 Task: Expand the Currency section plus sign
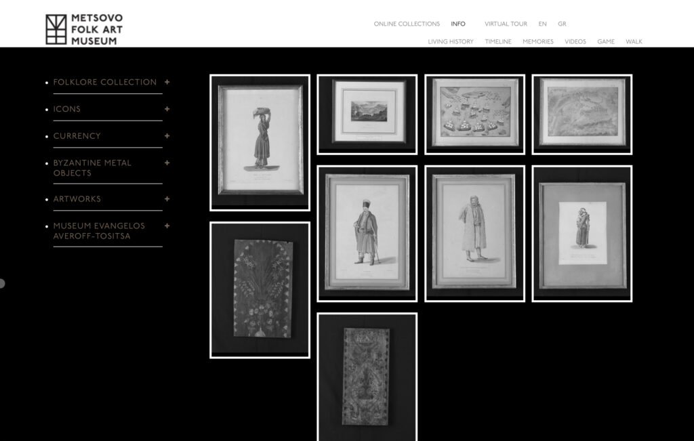[167, 136]
